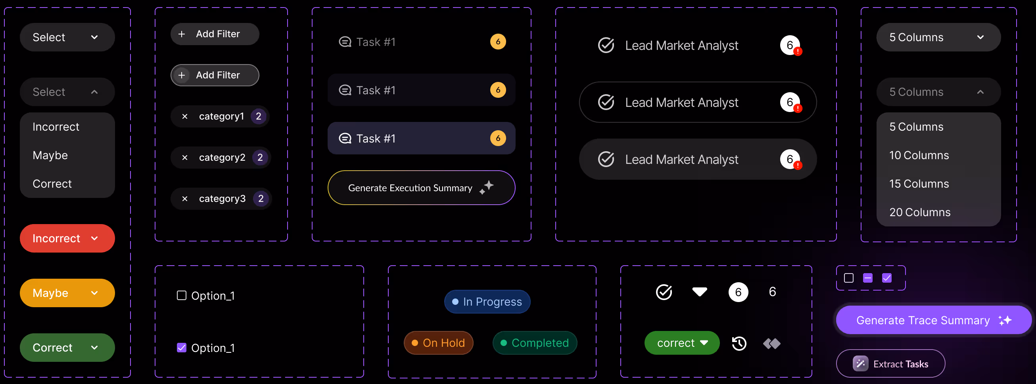
Task: Pick the 5 Columns option in the open list
Action: (x=939, y=127)
